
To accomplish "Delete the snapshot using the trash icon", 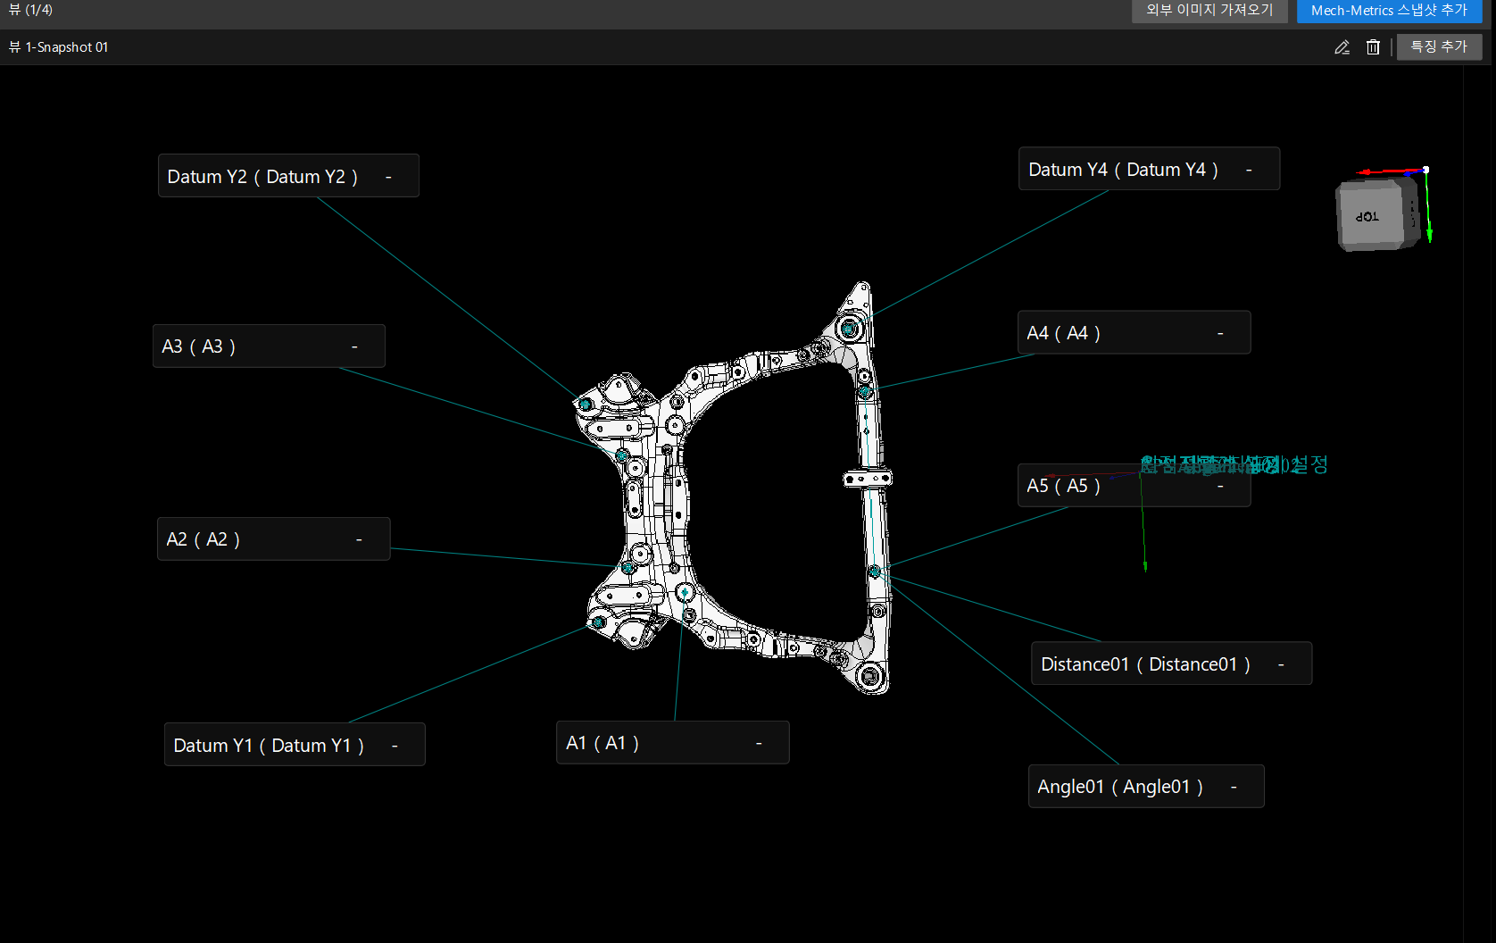I will [1373, 47].
